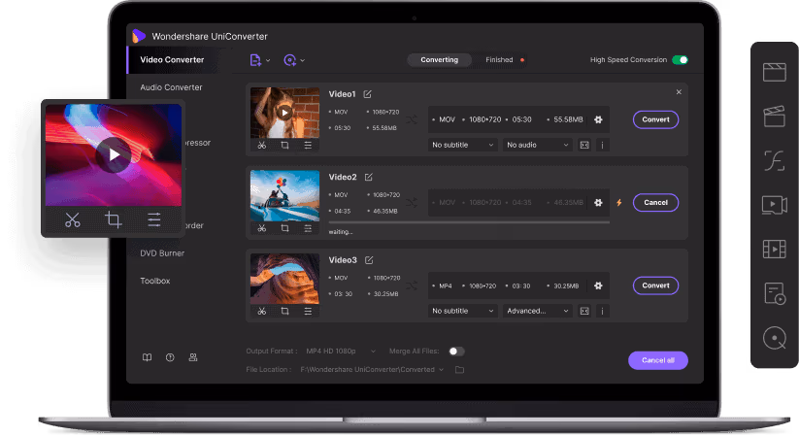This screenshot has width=799, height=436.
Task: Click the edit name icon beside Video3
Action: coord(368,260)
